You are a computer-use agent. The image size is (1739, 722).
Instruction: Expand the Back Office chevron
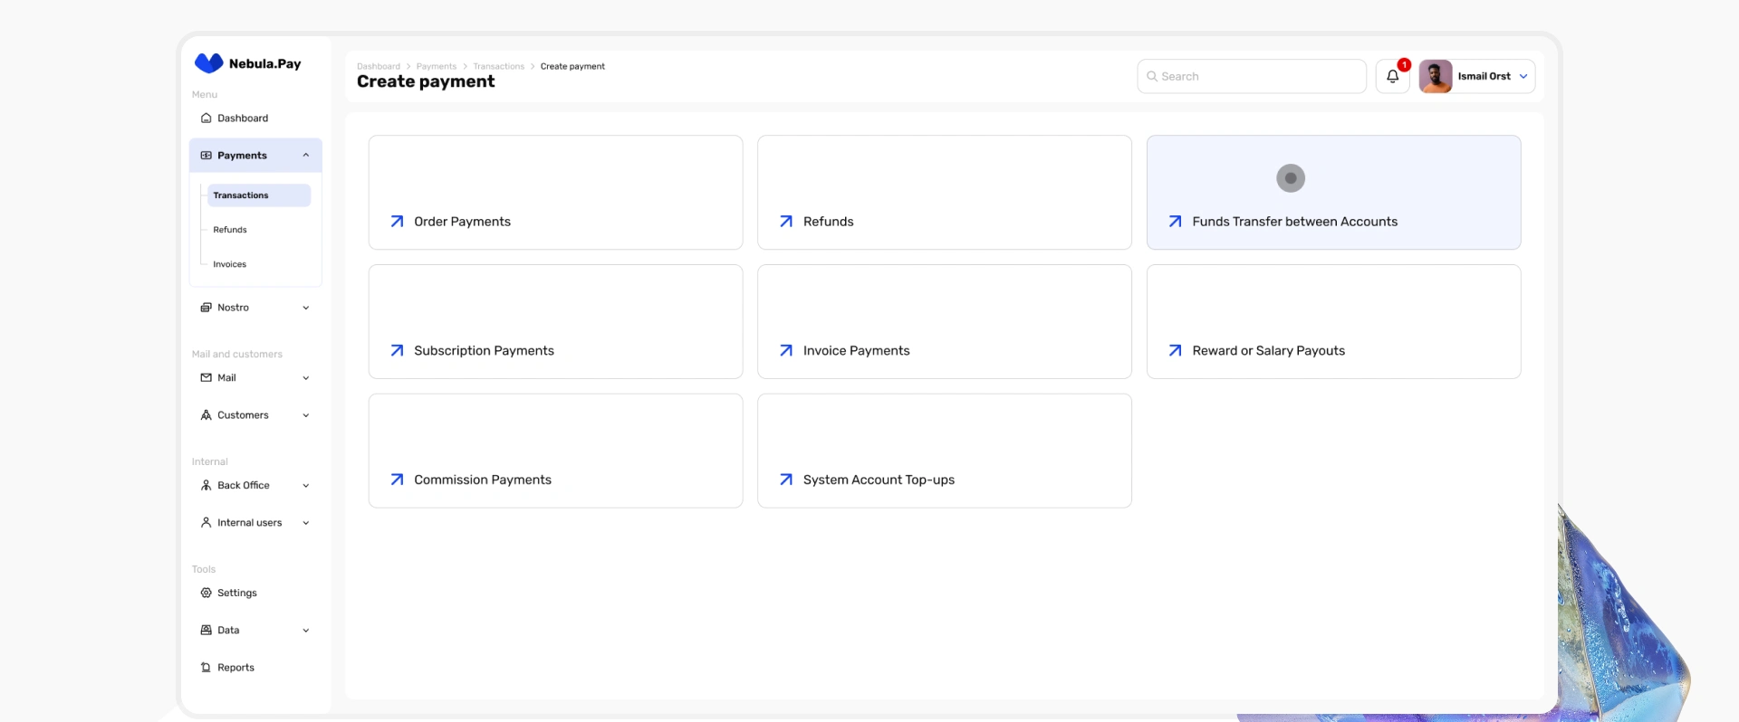(306, 486)
